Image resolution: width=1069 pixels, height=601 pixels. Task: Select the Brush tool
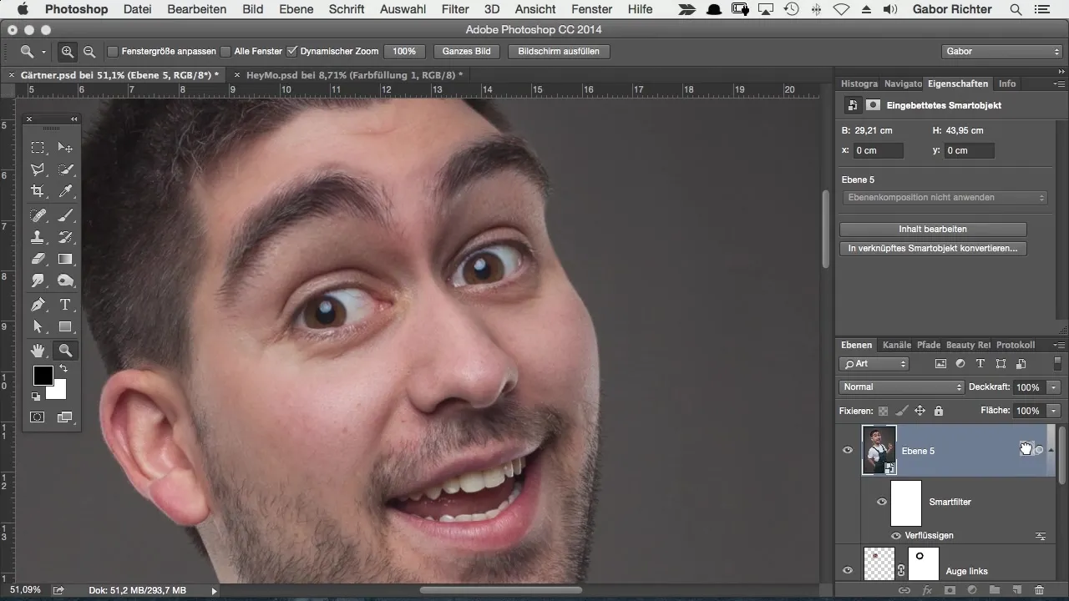tap(65, 215)
